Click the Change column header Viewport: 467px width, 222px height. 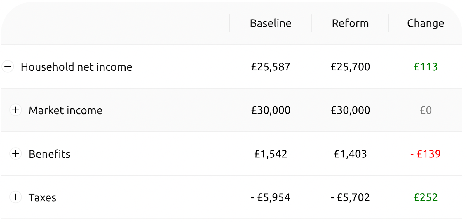coord(426,23)
